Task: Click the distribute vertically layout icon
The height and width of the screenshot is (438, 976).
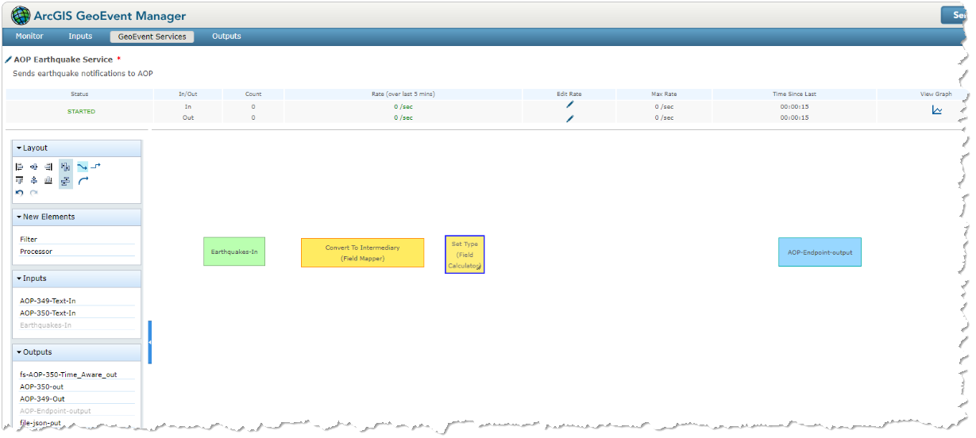Action: (66, 181)
